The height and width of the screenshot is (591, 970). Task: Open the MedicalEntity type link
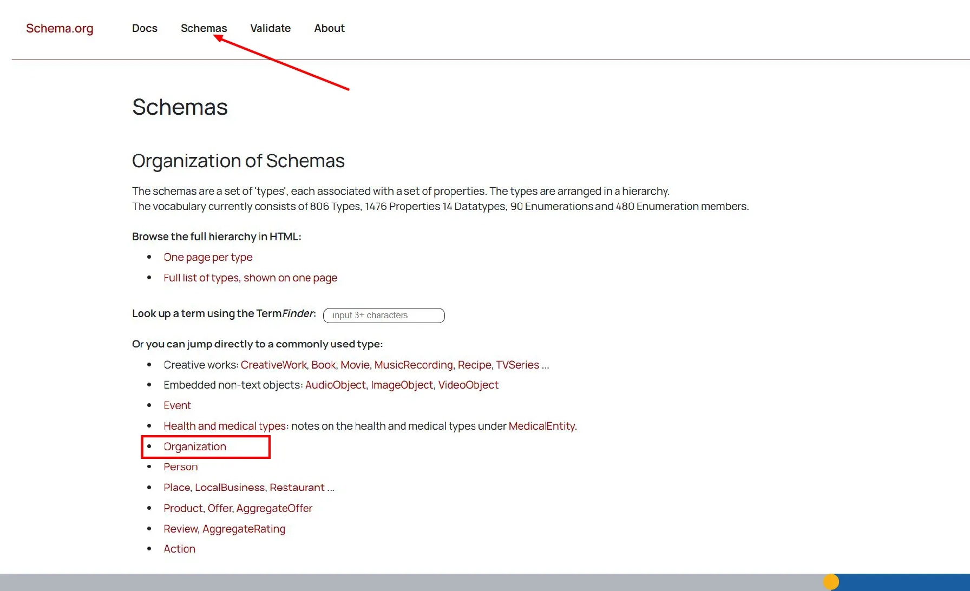click(x=541, y=426)
